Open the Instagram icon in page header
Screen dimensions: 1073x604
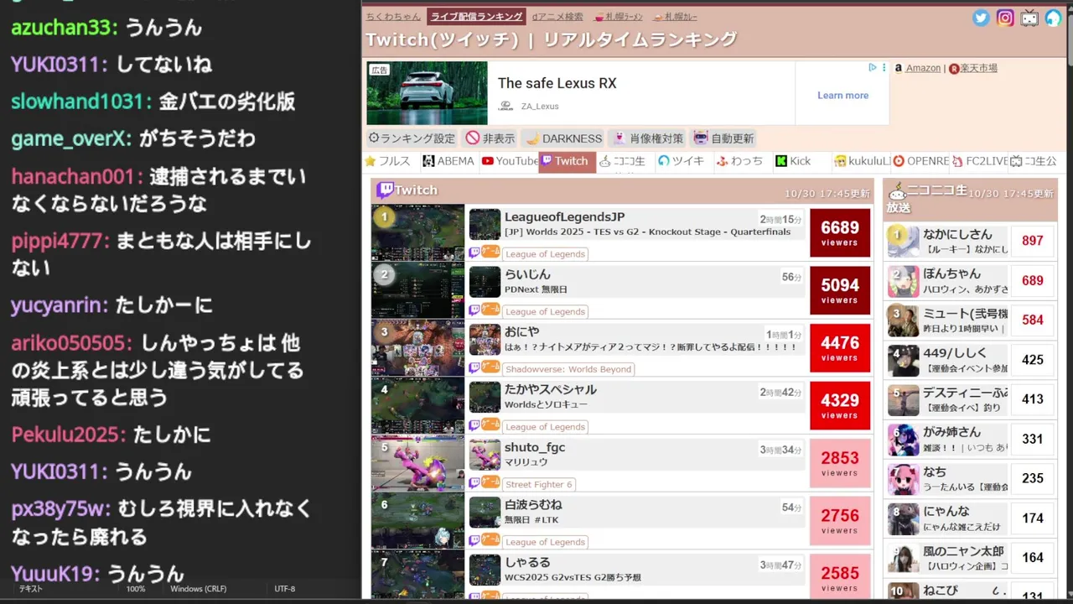(1005, 18)
